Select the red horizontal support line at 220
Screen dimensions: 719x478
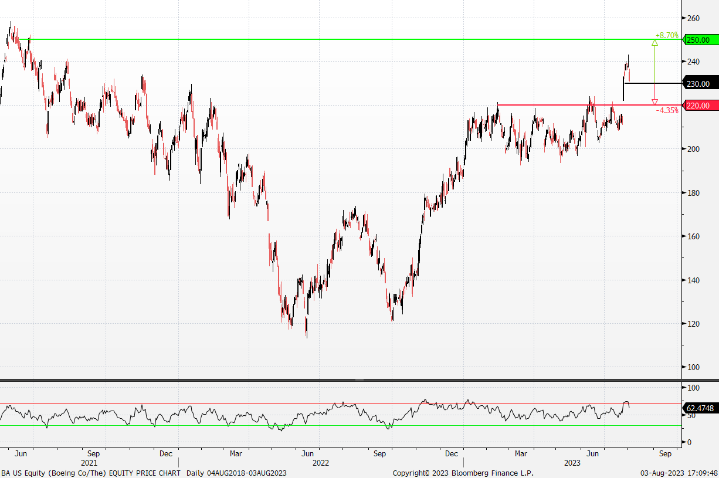(x=589, y=106)
